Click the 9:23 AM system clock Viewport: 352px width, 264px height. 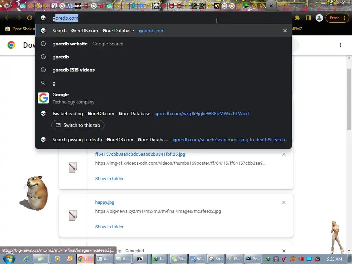(334, 259)
